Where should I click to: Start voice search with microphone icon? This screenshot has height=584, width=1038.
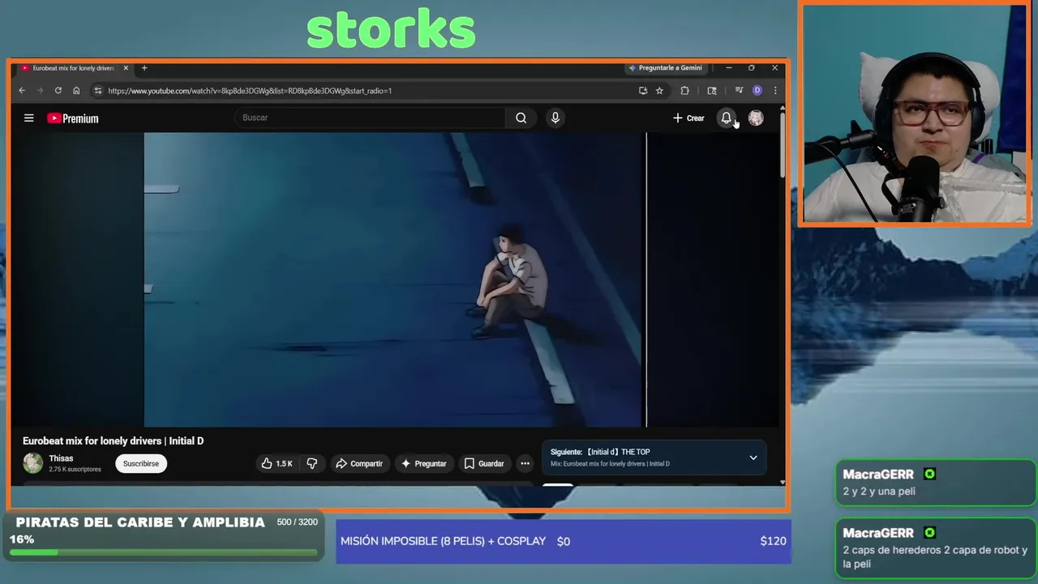click(x=555, y=118)
